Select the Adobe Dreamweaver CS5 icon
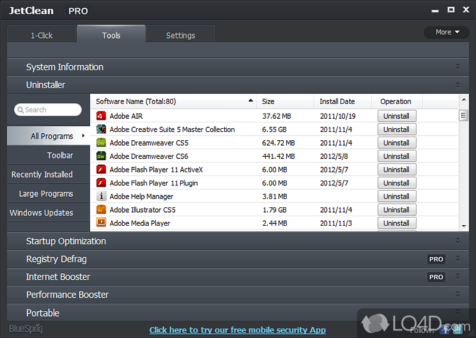 pos(101,143)
